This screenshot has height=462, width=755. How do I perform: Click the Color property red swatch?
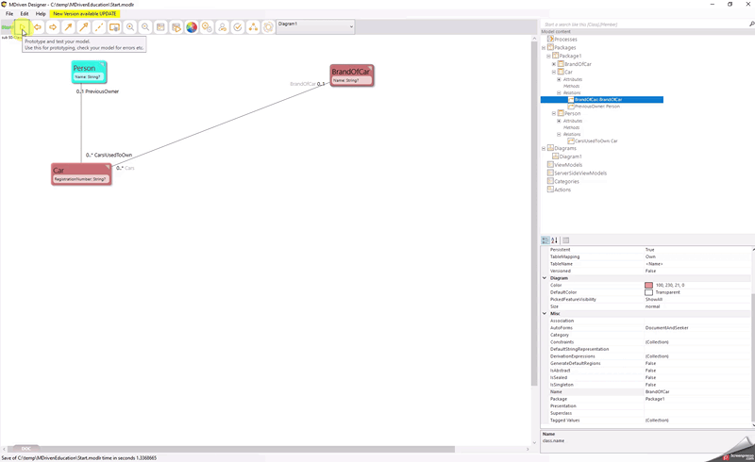tap(649, 285)
